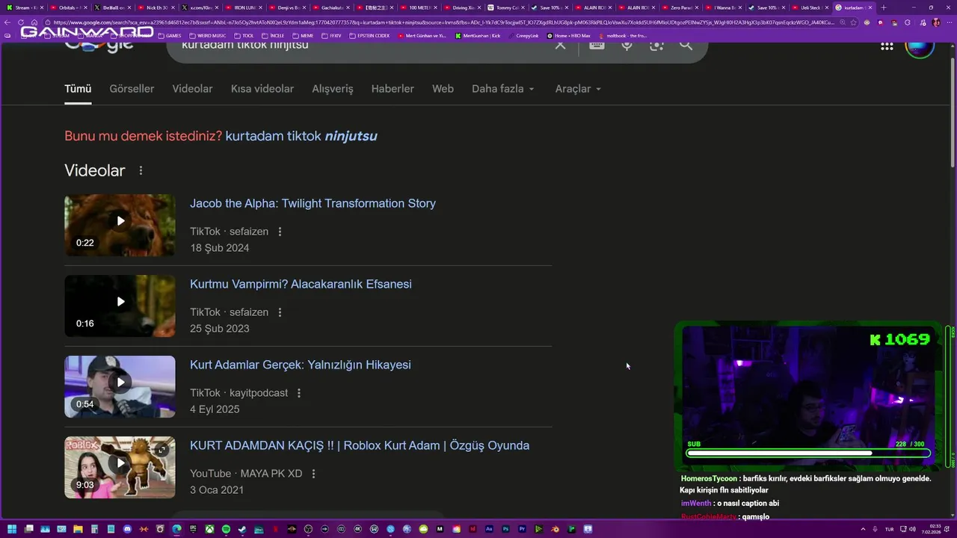Image resolution: width=957 pixels, height=538 pixels.
Task: Select the Tümü search tab
Action: pos(78,89)
